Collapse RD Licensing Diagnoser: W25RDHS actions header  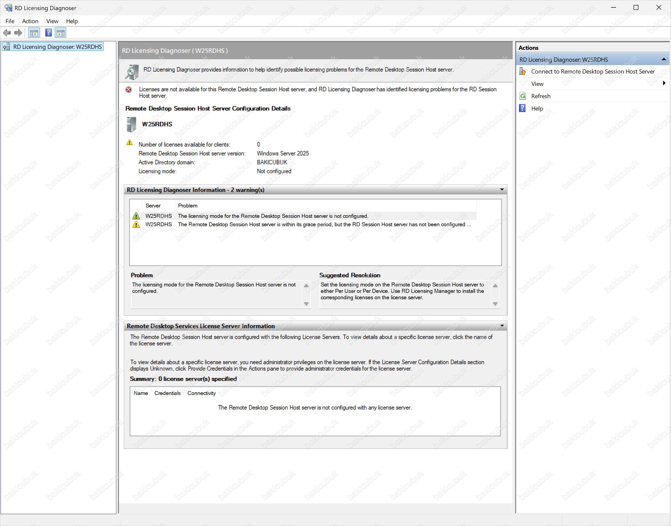pyautogui.click(x=664, y=59)
